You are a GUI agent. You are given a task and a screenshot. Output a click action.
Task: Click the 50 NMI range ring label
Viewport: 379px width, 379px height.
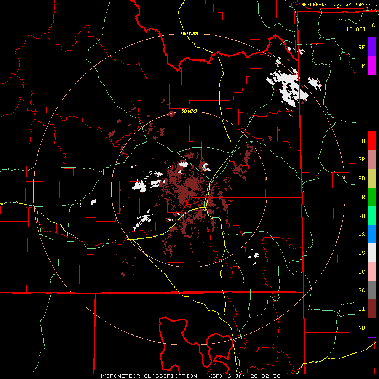click(x=189, y=112)
